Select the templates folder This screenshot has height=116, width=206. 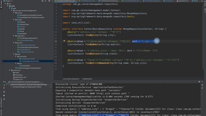pos(19,75)
